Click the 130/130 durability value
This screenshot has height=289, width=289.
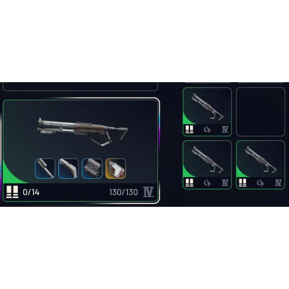pyautogui.click(x=123, y=192)
